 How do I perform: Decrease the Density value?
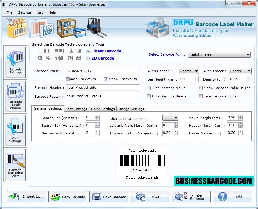249,80
